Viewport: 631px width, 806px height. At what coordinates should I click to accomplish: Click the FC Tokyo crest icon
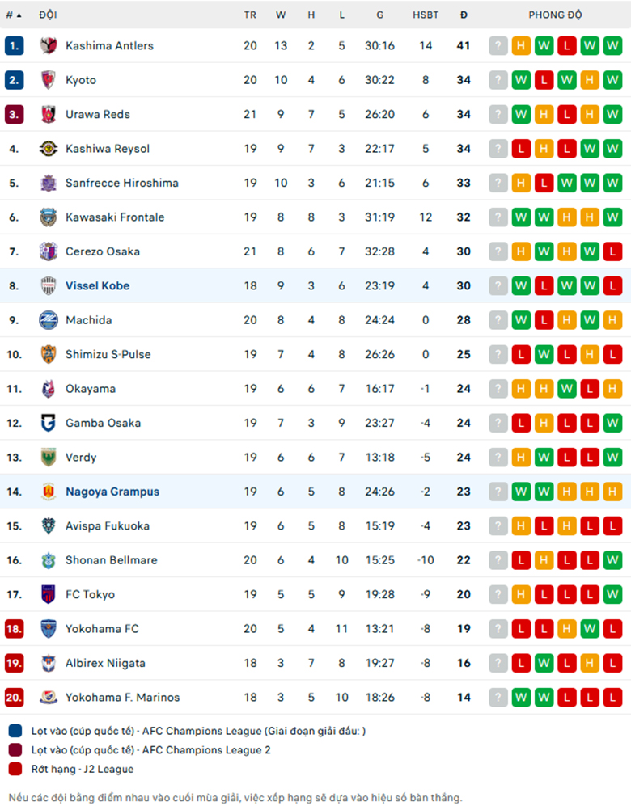point(49,595)
